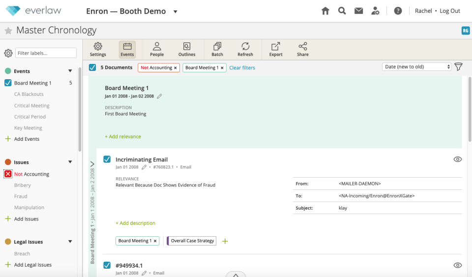
Task: Focus the Filter labels input
Action: [x=46, y=53]
